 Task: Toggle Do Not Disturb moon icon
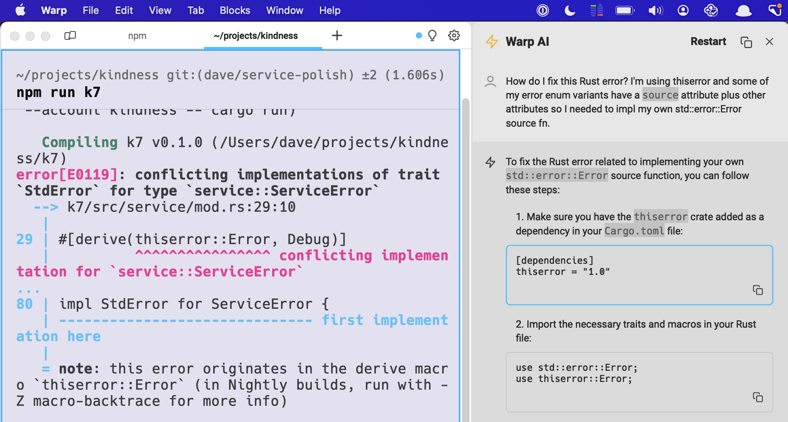pyautogui.click(x=569, y=10)
